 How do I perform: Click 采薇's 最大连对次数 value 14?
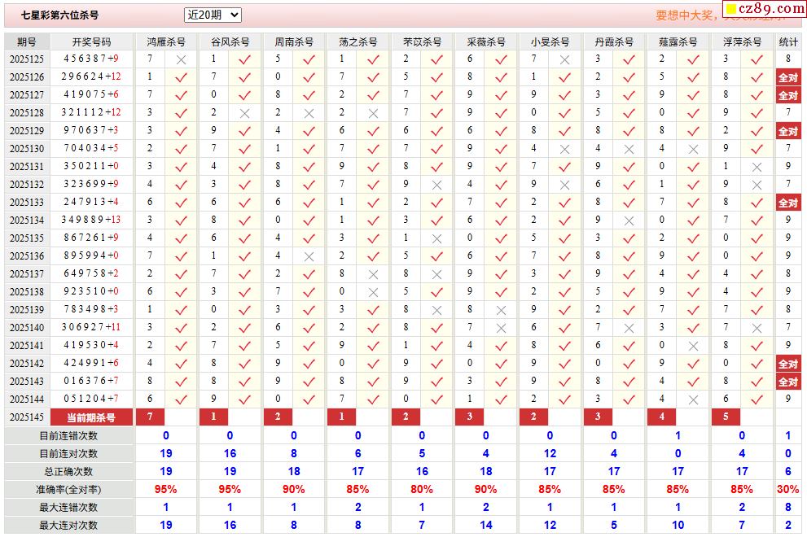486,525
